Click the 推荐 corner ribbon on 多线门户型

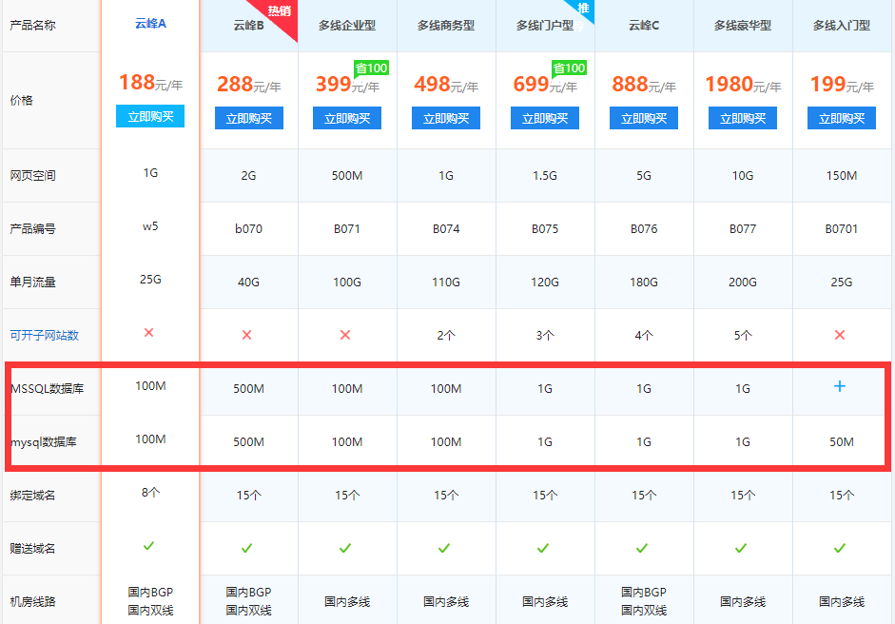coord(583,11)
